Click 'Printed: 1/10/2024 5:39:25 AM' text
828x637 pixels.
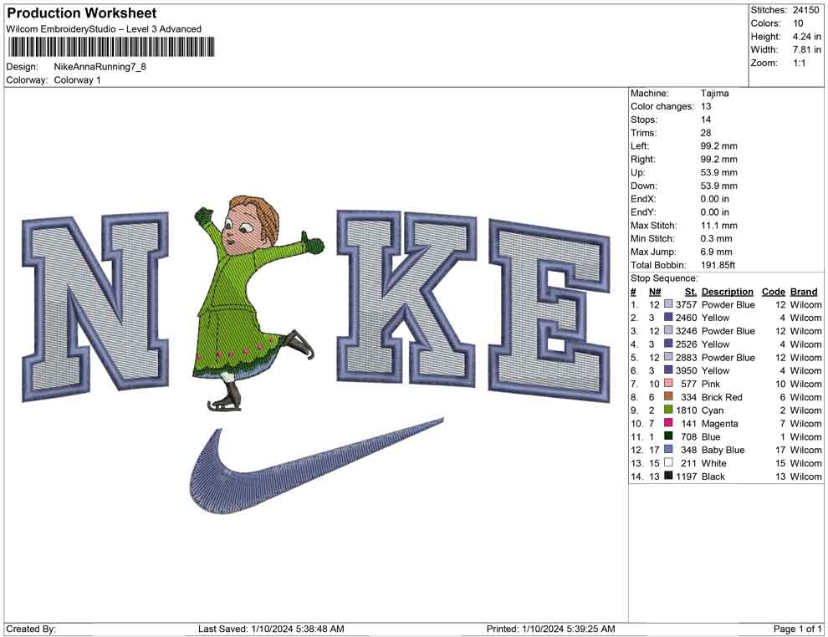550,629
